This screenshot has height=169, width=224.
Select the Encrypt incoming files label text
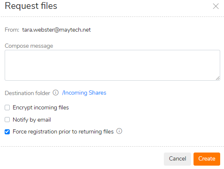(x=41, y=108)
